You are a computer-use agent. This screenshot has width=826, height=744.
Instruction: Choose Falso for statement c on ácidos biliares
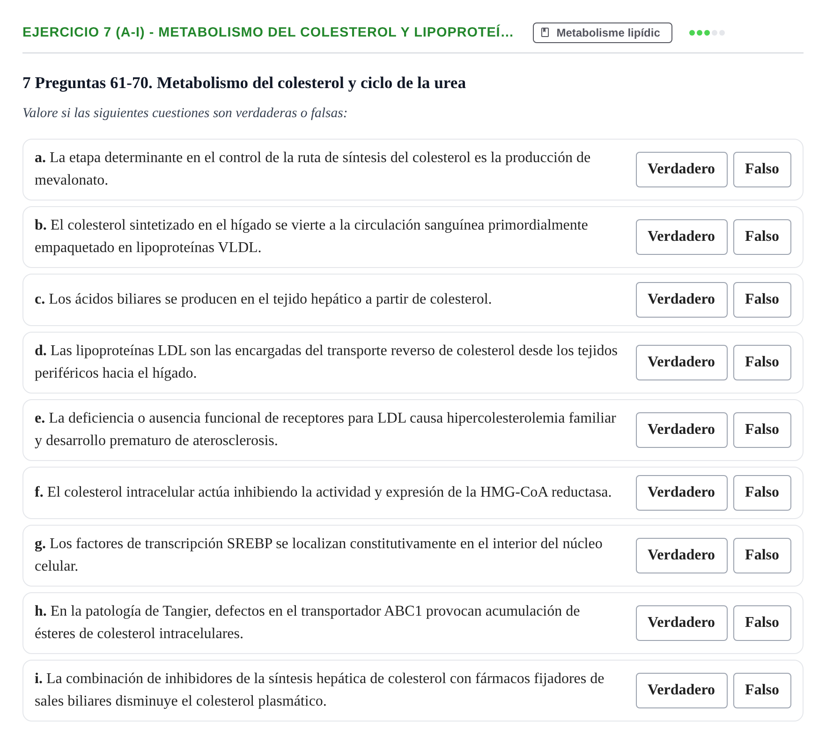[762, 299]
